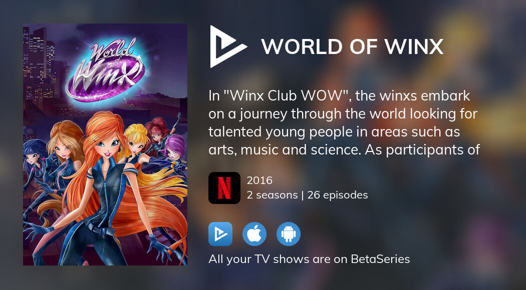Click the World of Winx poster image
526x290 pixels.
[105, 144]
